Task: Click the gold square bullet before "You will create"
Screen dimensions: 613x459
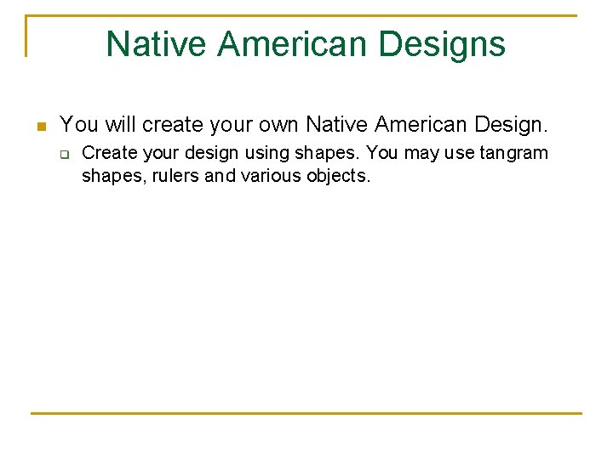Action: pyautogui.click(x=42, y=127)
